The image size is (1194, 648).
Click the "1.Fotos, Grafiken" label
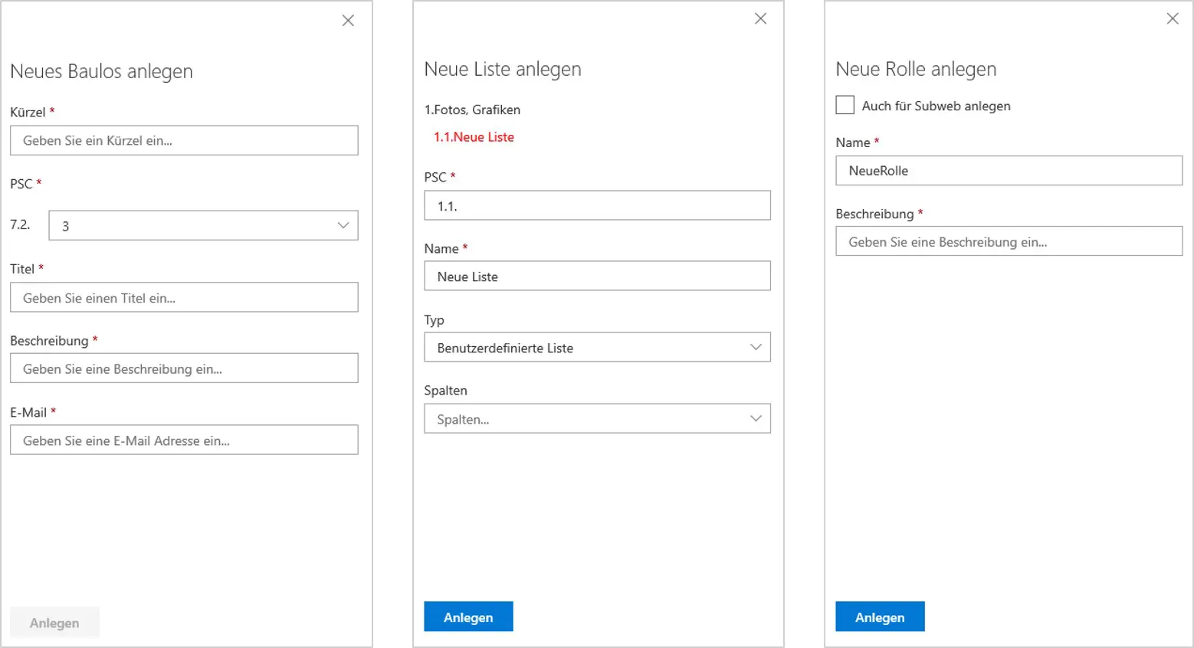coord(472,110)
